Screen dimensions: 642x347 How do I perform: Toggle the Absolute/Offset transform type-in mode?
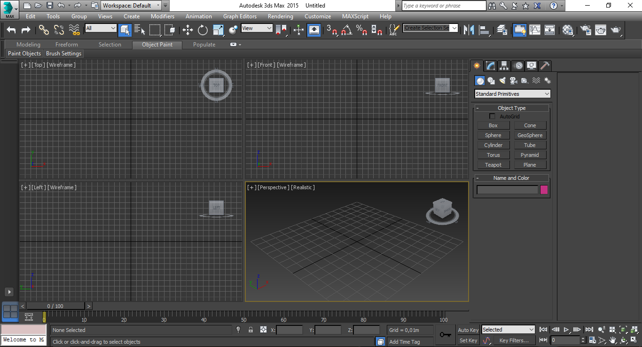263,330
